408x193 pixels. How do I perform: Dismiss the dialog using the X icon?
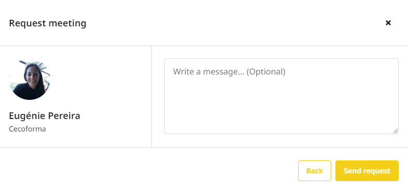tap(388, 23)
